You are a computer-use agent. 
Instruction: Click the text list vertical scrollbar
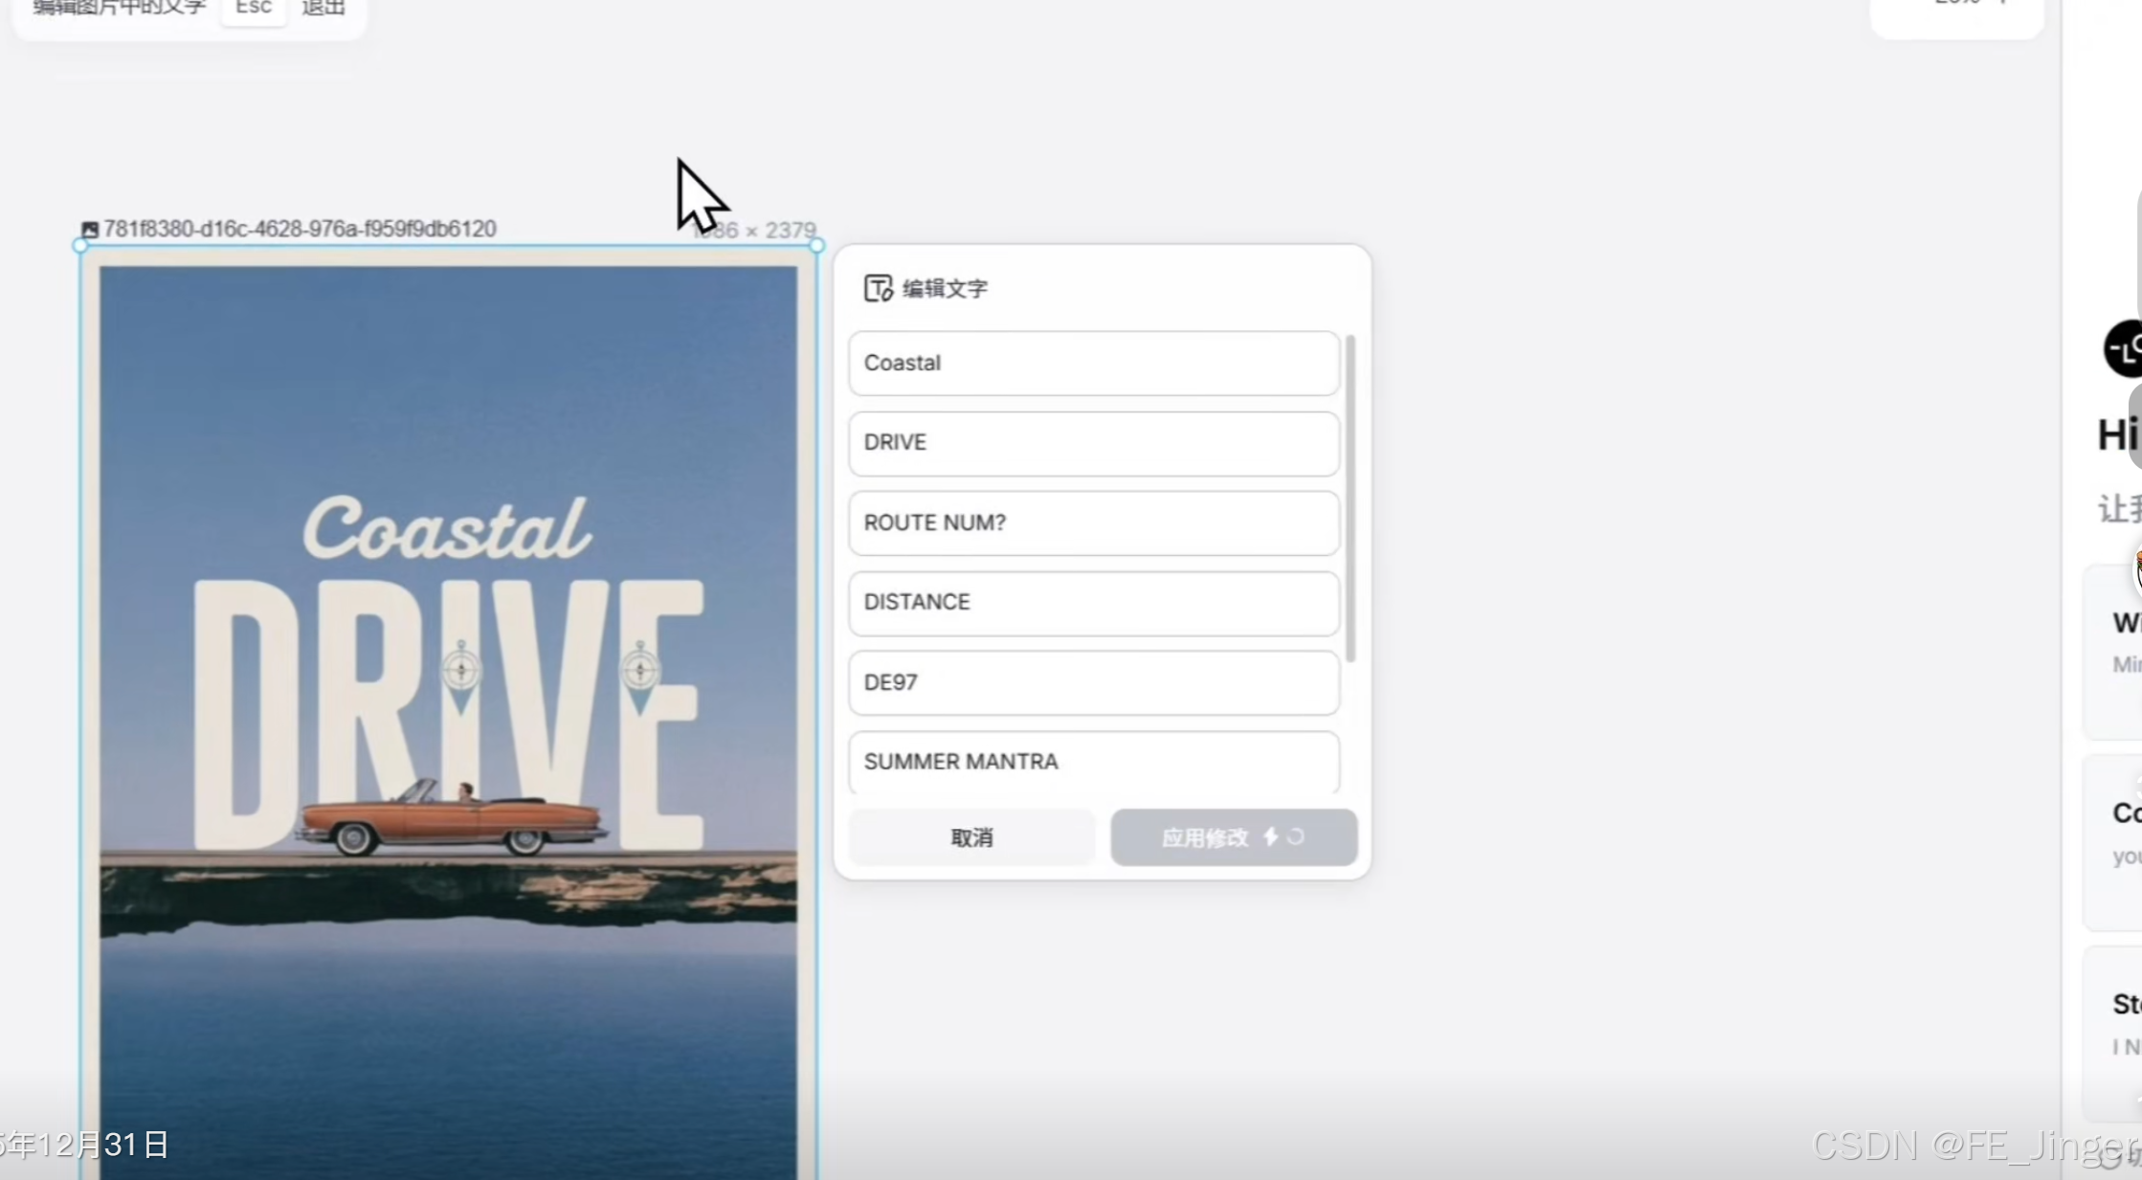pos(1350,498)
